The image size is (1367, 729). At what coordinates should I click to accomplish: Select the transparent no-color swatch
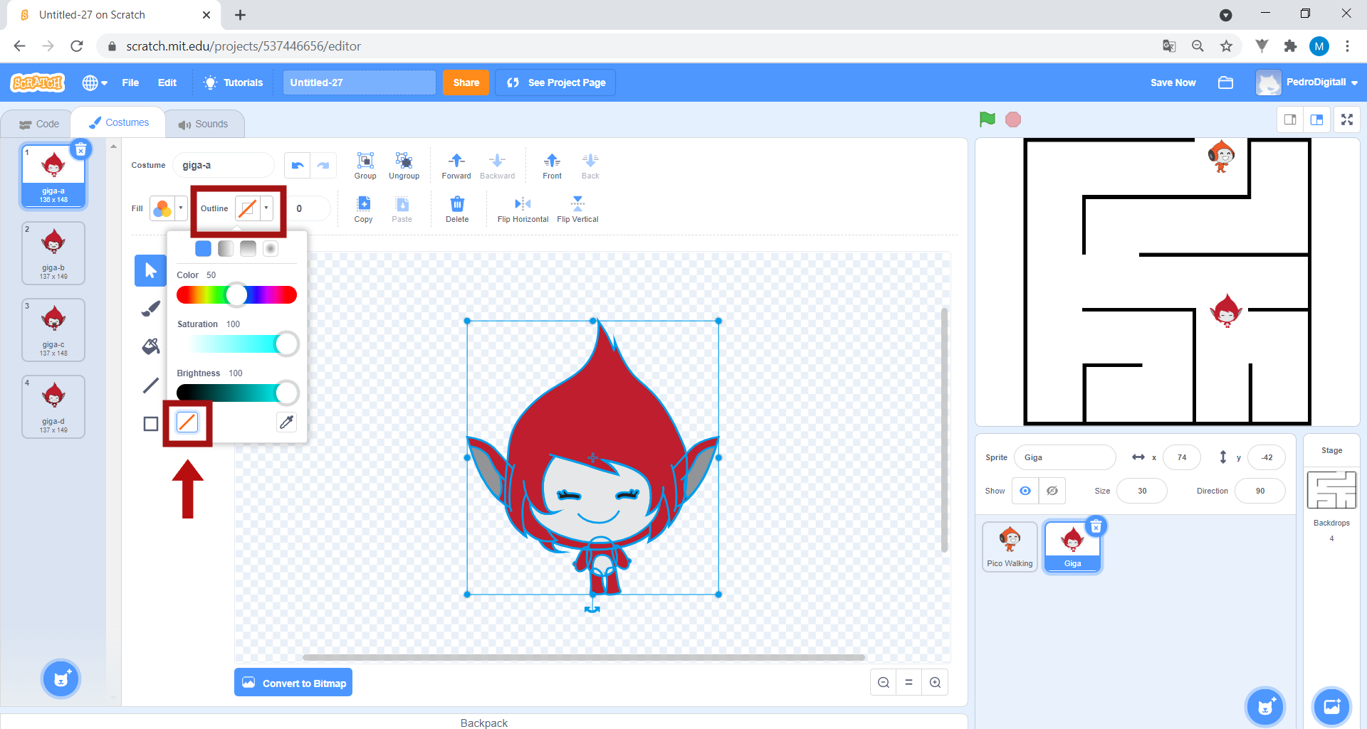[187, 422]
